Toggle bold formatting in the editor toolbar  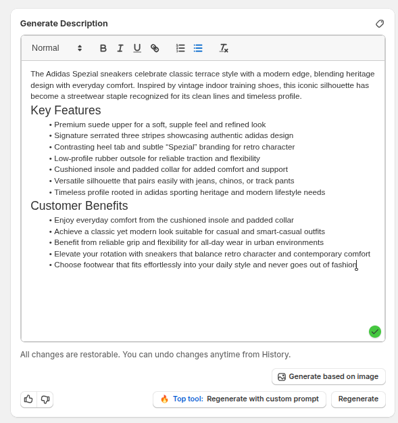click(103, 48)
